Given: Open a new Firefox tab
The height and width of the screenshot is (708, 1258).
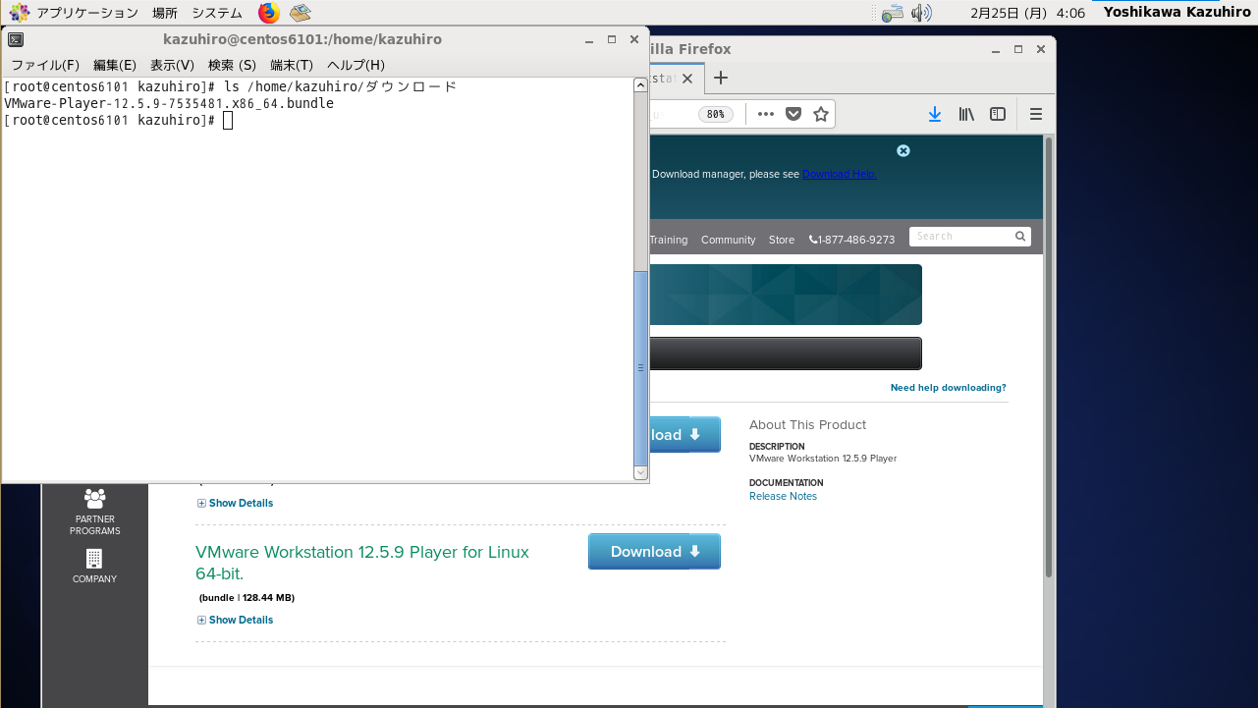Looking at the screenshot, I should coord(721,78).
